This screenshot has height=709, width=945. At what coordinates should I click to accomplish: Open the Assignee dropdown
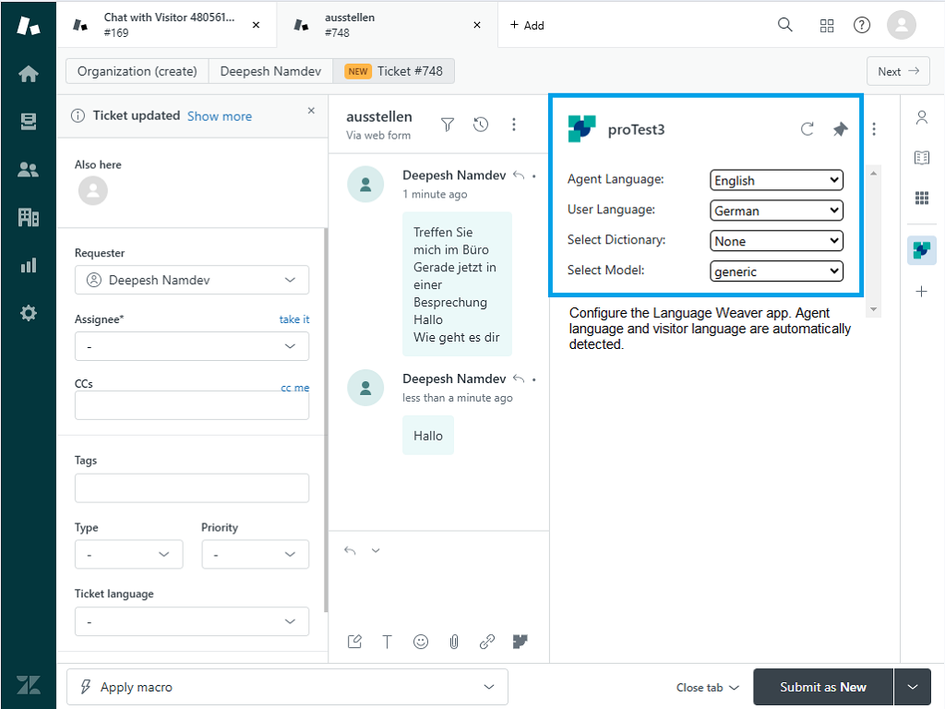[x=192, y=346]
